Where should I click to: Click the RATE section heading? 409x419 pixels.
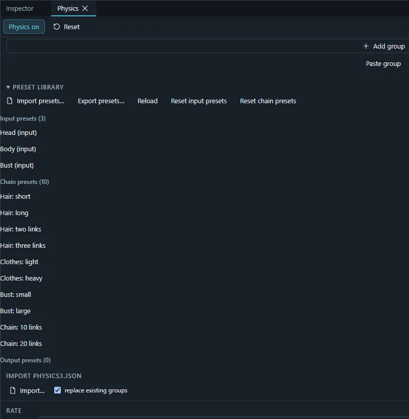[x=14, y=410]
